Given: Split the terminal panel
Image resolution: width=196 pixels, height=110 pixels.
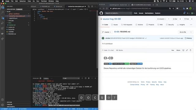Looking at the screenshot, I should pyautogui.click(x=85, y=78).
